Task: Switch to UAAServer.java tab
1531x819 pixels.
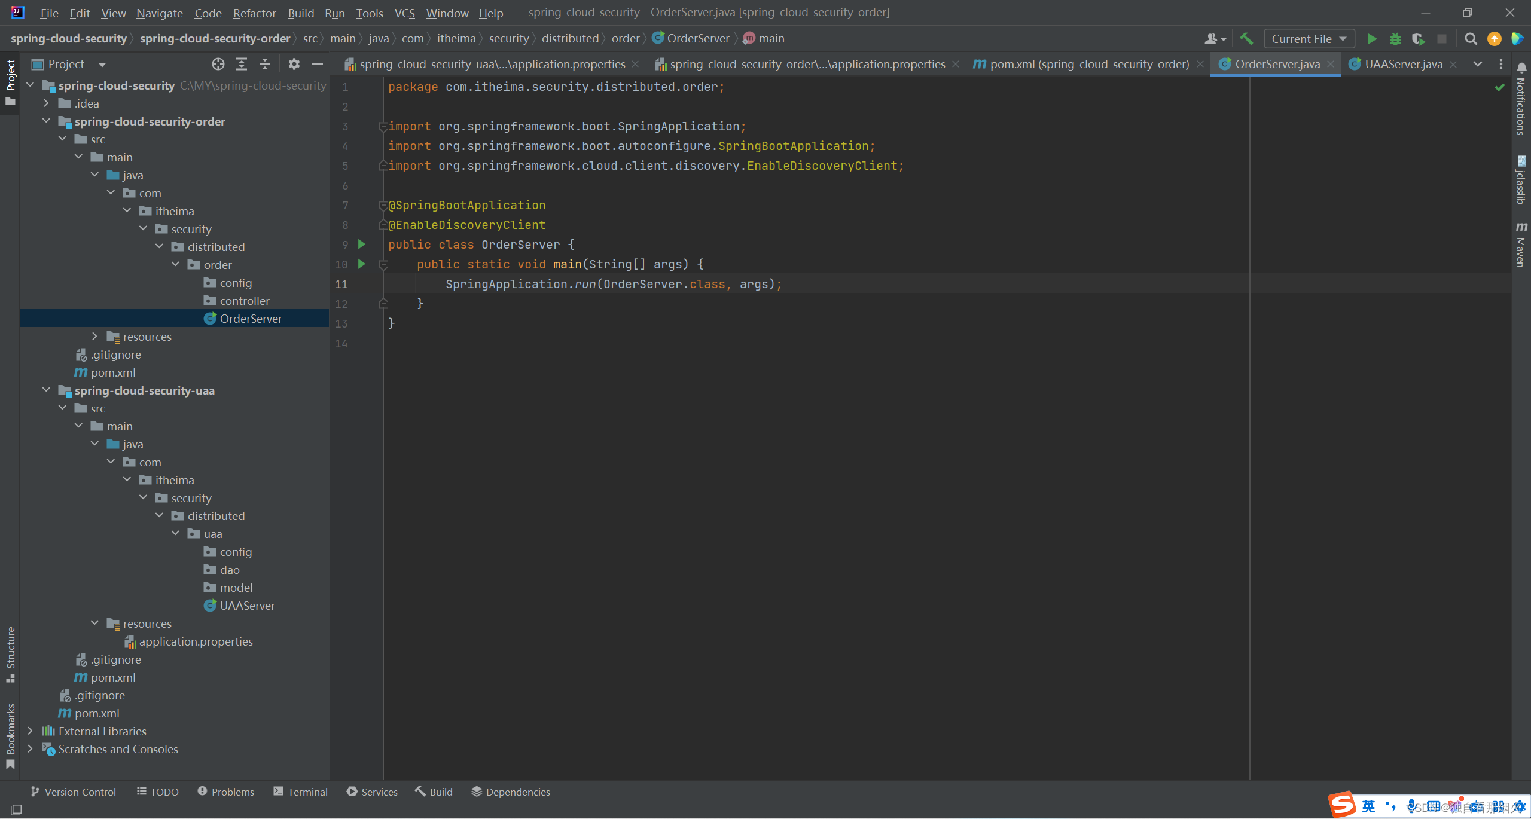Action: (x=1407, y=63)
